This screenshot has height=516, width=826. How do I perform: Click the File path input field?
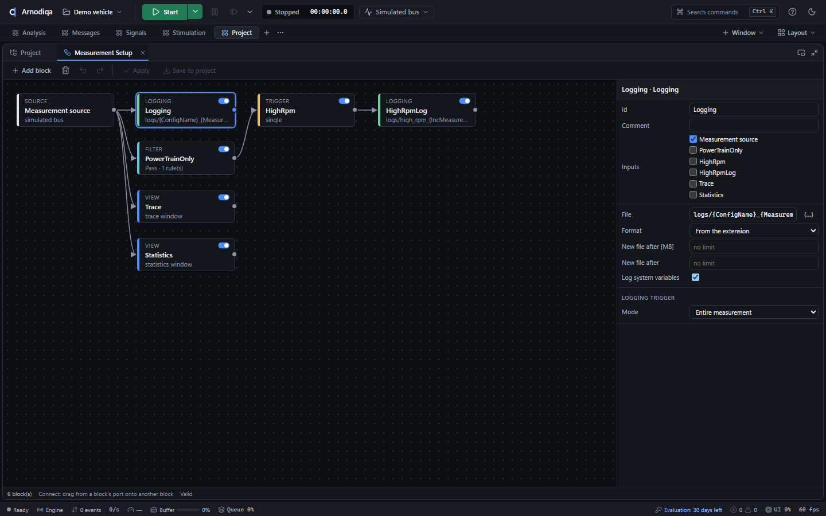point(743,214)
